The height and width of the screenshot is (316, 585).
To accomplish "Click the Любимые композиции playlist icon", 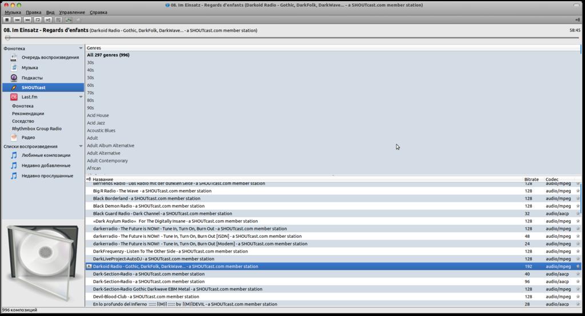I will [14, 155].
